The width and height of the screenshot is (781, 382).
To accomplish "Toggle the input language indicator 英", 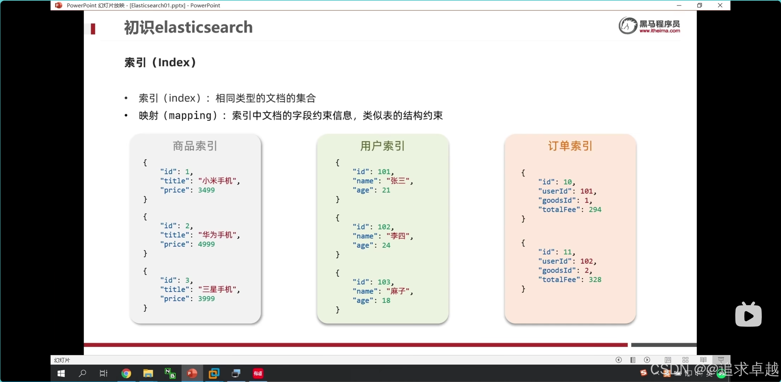I will 710,373.
